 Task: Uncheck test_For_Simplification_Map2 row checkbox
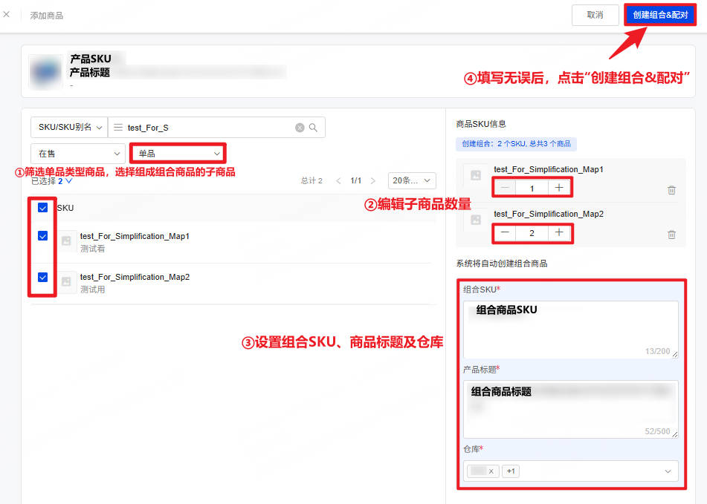[x=43, y=277]
